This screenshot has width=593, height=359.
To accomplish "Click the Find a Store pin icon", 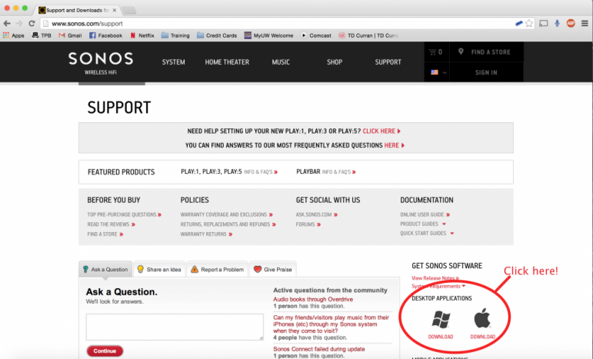I will pyautogui.click(x=461, y=52).
